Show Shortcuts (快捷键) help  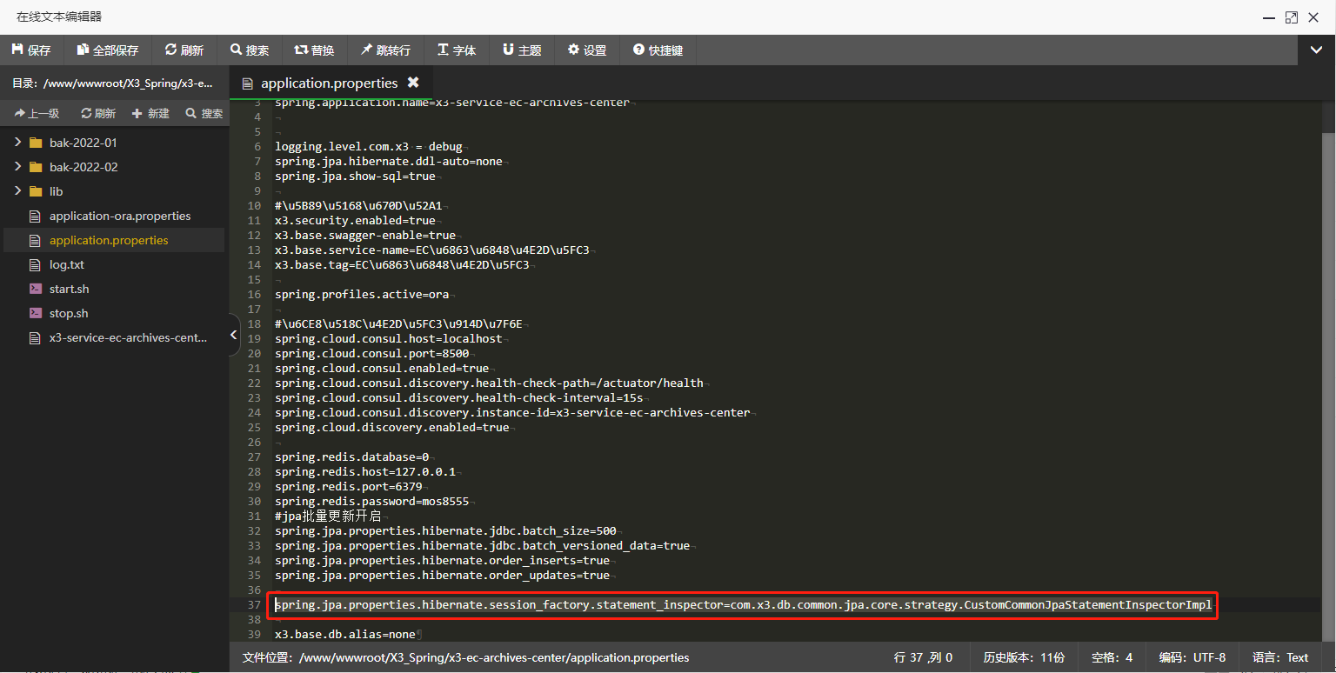point(658,50)
